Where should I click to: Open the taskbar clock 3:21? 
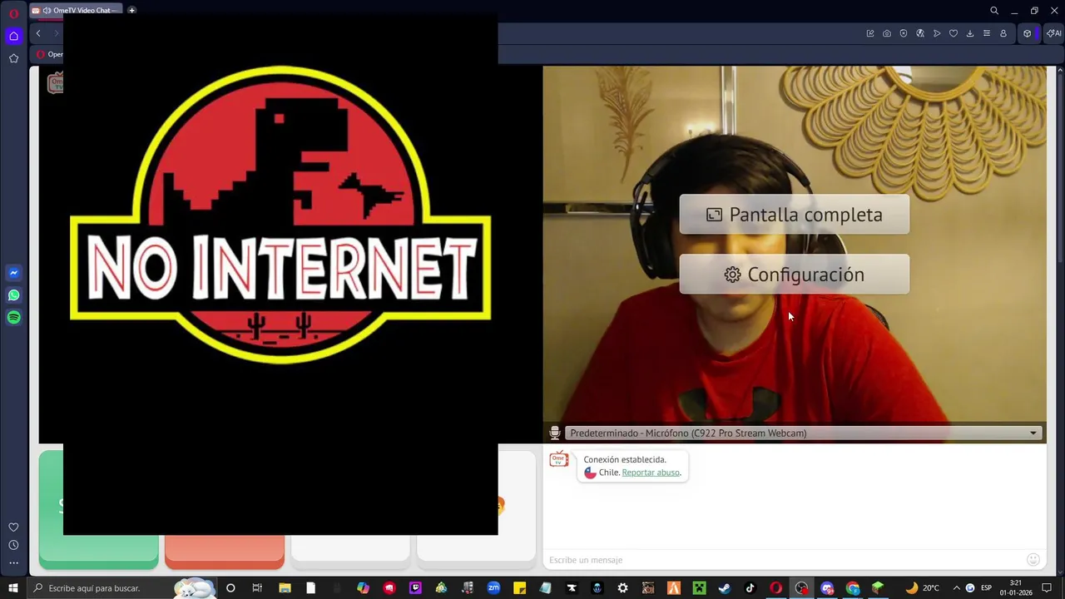[x=1016, y=588]
